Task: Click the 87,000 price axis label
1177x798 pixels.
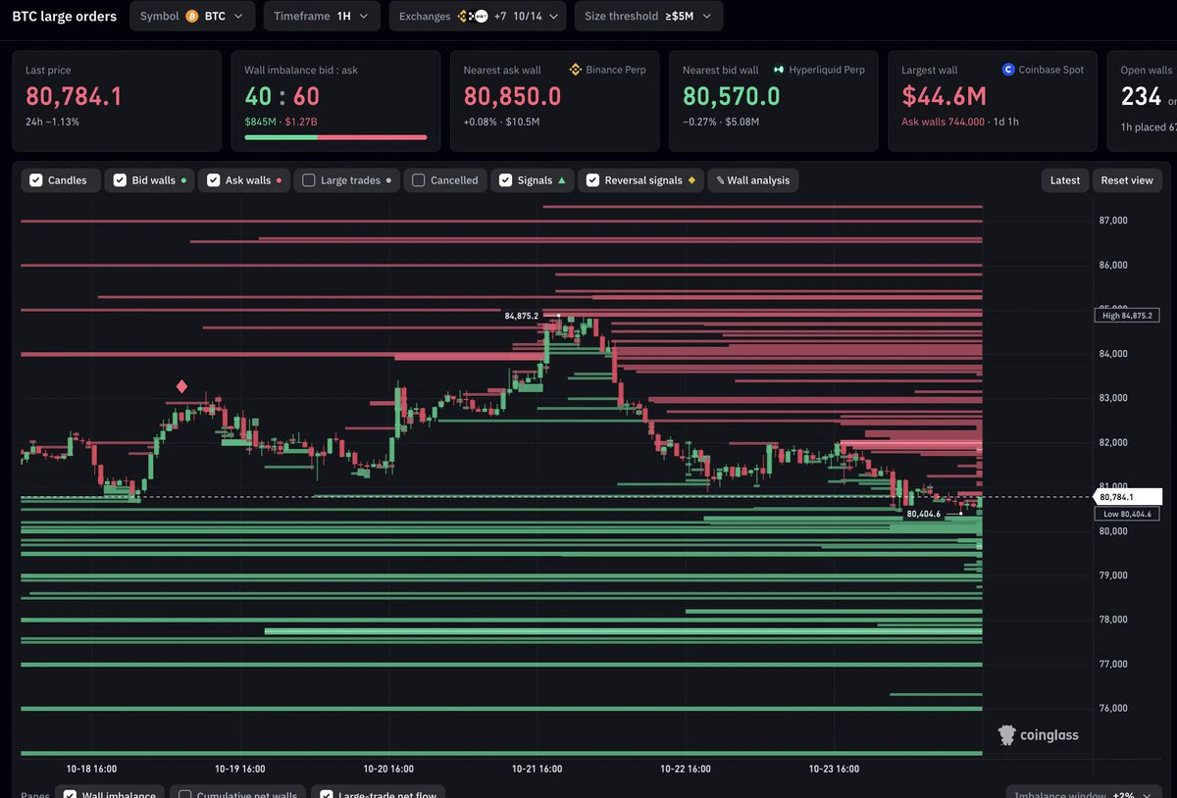Action: coord(1113,221)
